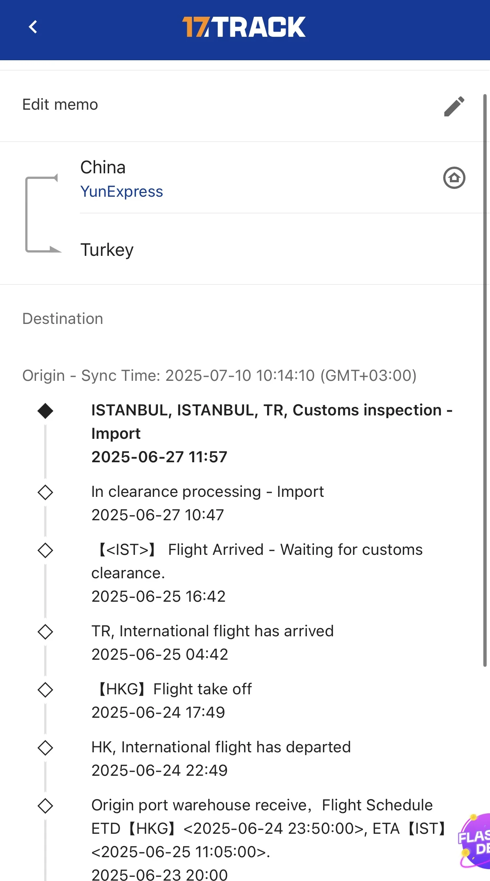This screenshot has width=490, height=881.
Task: Tap HK International flight has departed entry
Action: [x=221, y=759]
